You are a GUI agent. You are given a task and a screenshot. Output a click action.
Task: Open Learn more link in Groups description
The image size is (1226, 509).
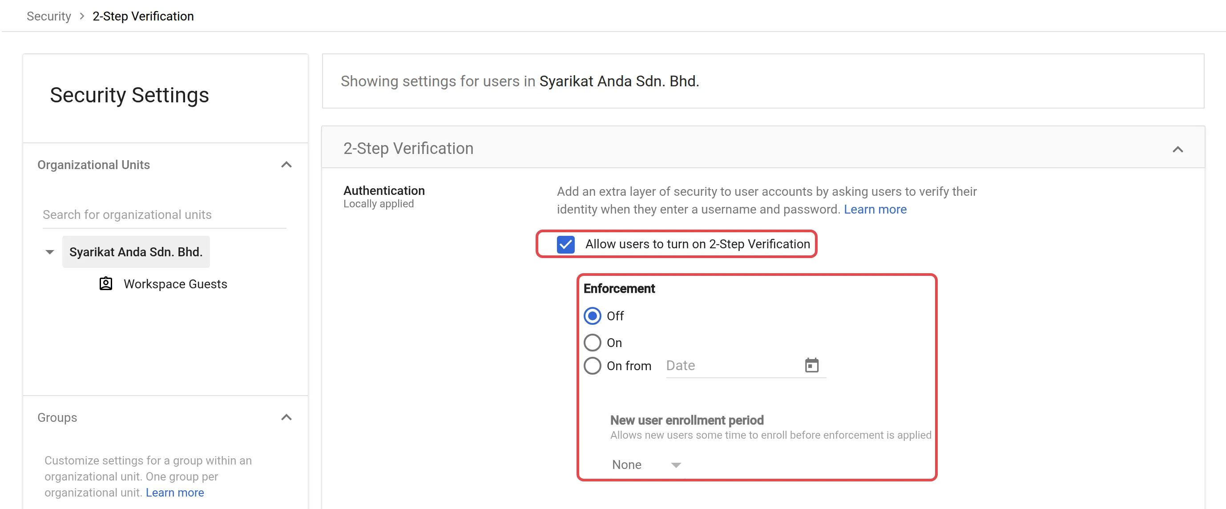pos(175,493)
